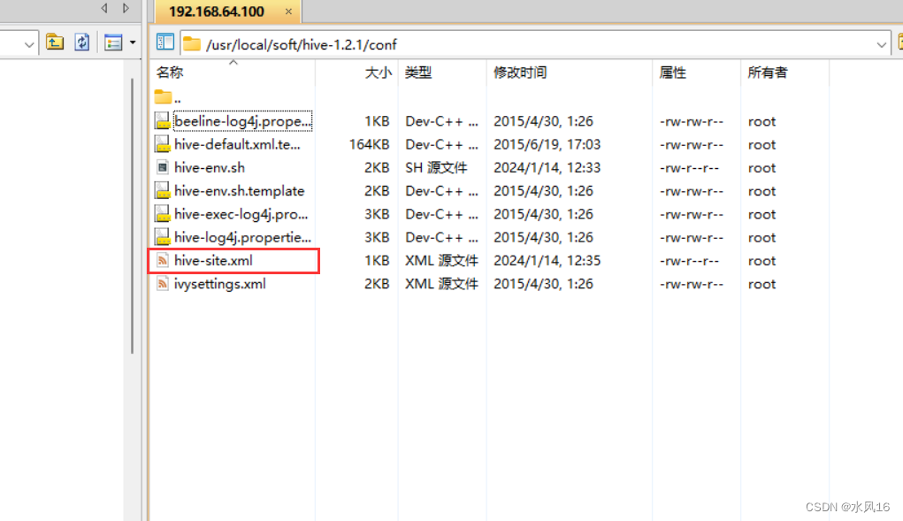Sort files by 大小 column

378,73
